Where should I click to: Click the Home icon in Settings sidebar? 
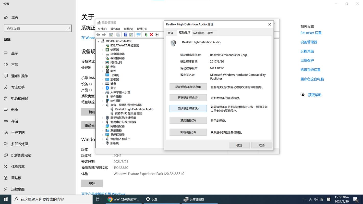point(6,17)
